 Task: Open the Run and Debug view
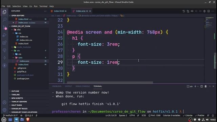4,35
